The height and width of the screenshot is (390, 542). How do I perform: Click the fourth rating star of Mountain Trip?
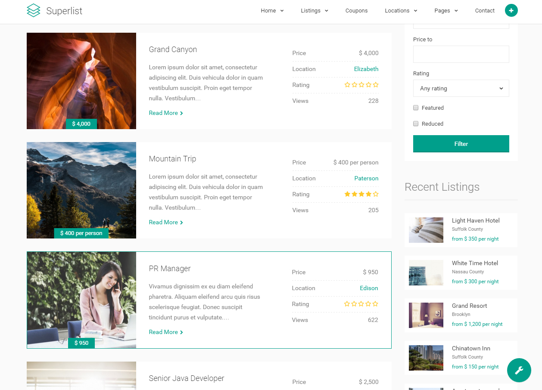[x=368, y=194]
